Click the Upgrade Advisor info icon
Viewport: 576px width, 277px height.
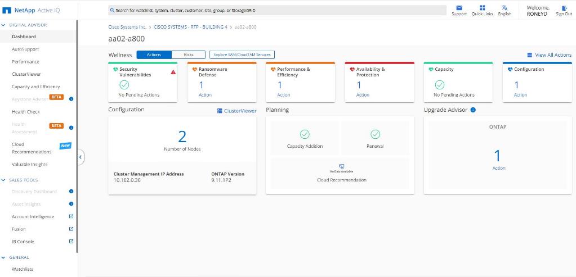pos(473,110)
